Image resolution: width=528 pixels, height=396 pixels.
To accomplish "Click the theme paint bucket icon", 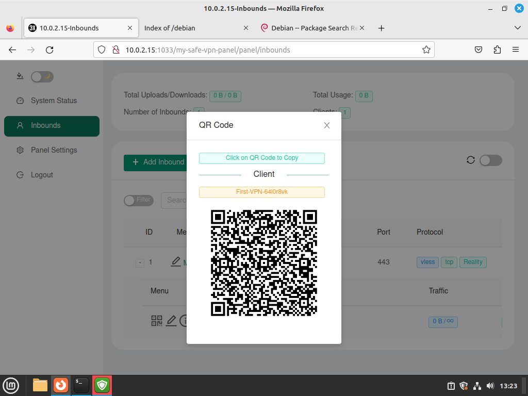I will click(x=20, y=76).
